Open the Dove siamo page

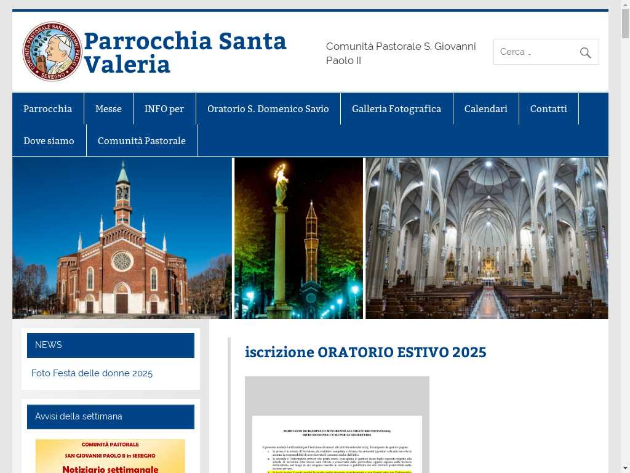(x=49, y=141)
